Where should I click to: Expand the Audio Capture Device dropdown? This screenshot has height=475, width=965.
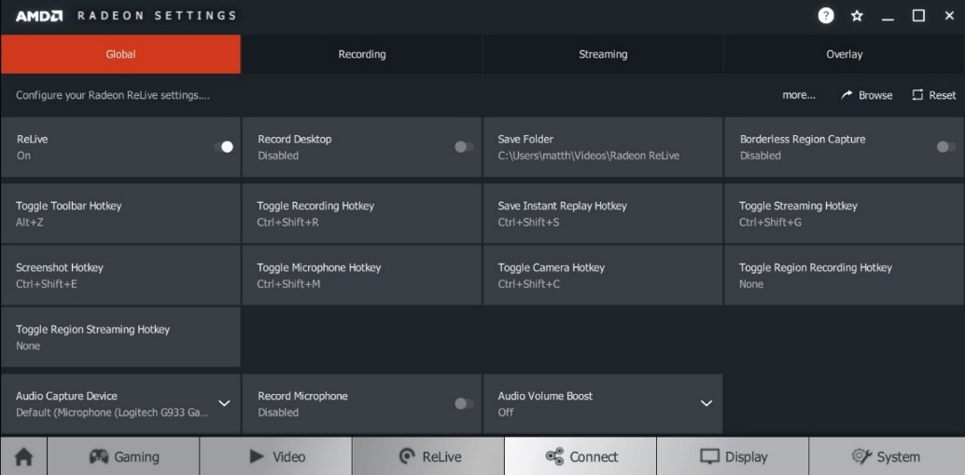click(x=224, y=403)
